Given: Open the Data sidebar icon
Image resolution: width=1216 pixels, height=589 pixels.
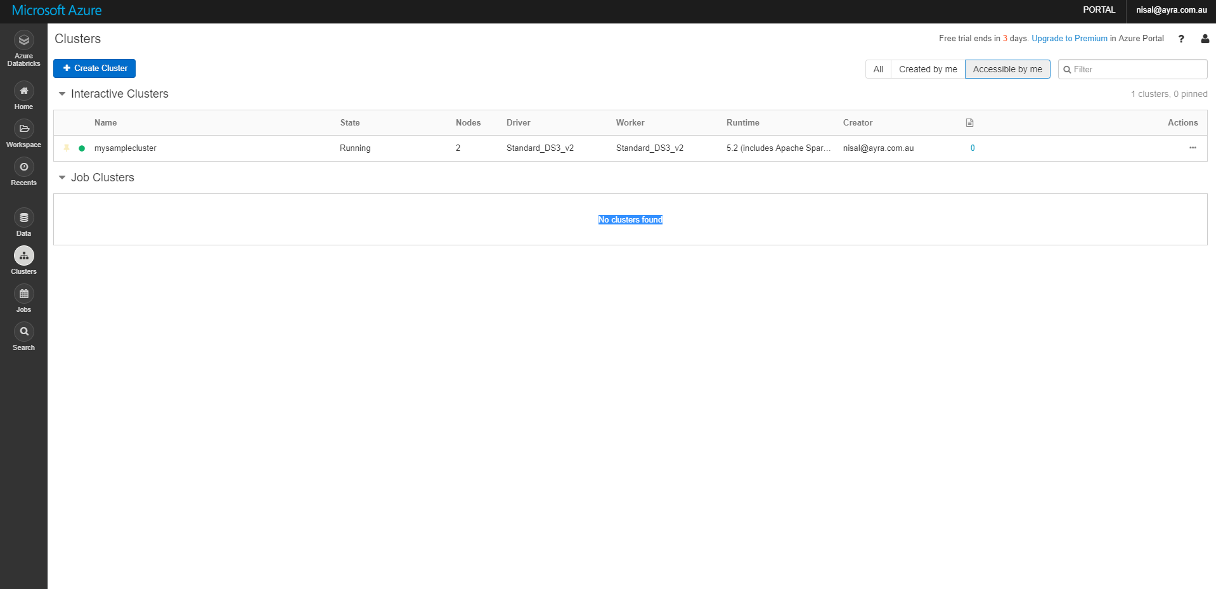Looking at the screenshot, I should point(23,218).
